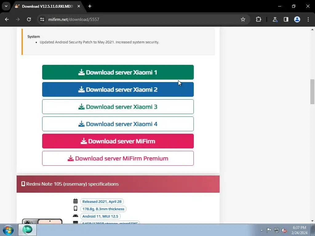Bookmark this page with the star icon
This screenshot has width=315, height=236.
tap(243, 19)
